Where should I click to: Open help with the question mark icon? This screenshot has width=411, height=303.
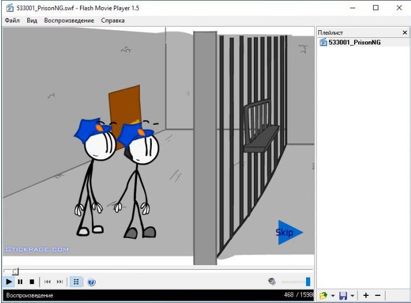click(x=91, y=282)
